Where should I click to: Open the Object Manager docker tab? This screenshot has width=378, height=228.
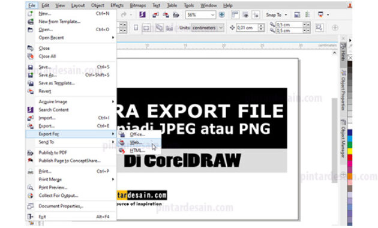tap(343, 139)
